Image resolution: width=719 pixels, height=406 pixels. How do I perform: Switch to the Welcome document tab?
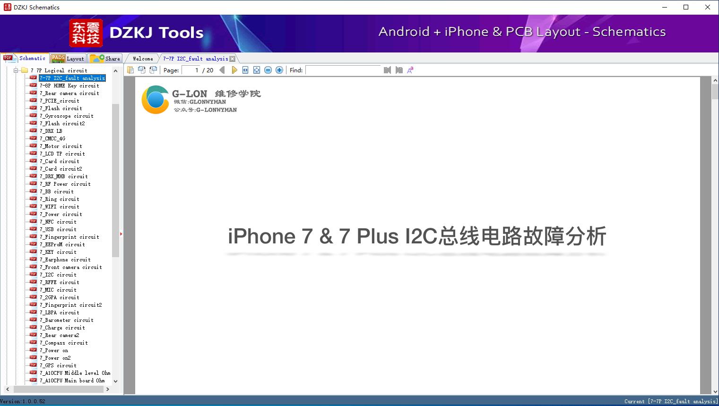coord(143,59)
